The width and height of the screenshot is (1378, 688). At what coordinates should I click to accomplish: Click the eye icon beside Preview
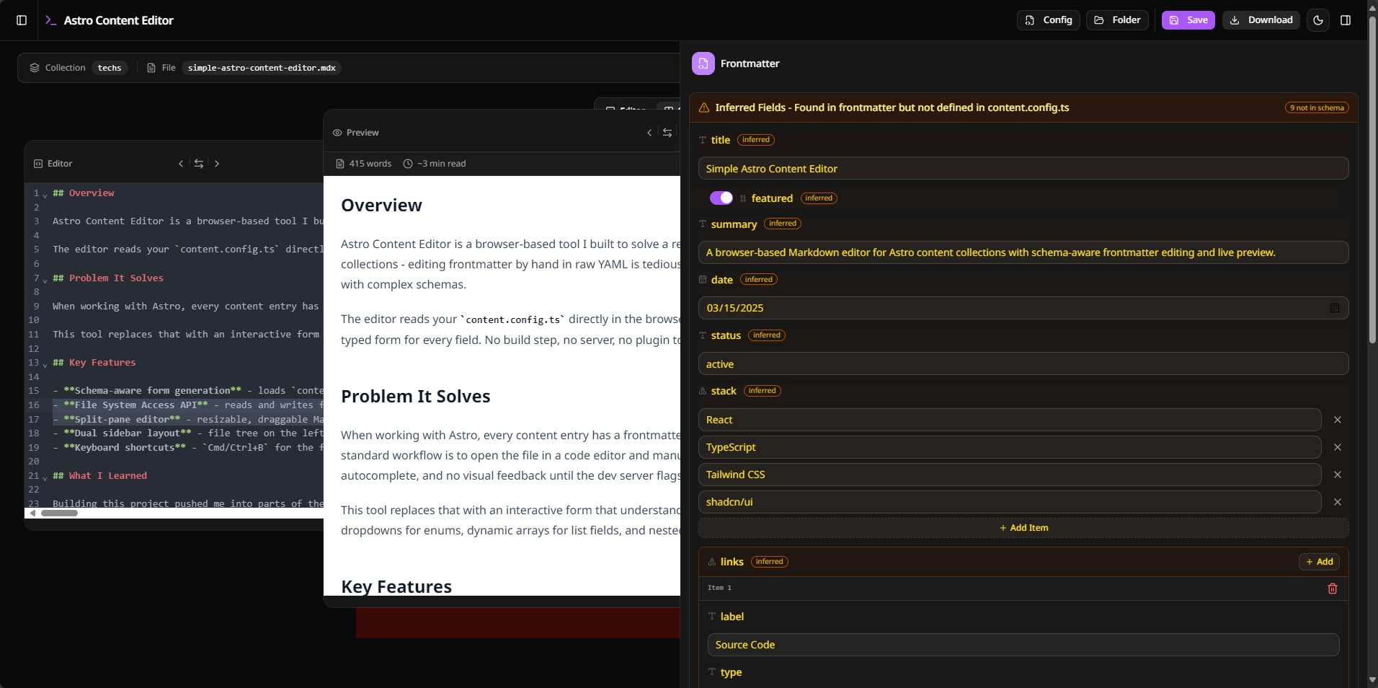tap(337, 133)
